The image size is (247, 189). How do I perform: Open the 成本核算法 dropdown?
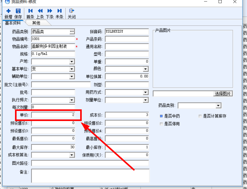[72, 155]
